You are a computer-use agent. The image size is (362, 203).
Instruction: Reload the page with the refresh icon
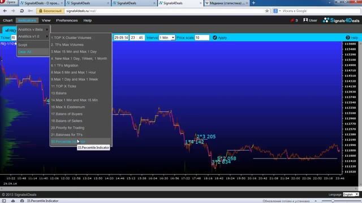(x=21, y=11)
